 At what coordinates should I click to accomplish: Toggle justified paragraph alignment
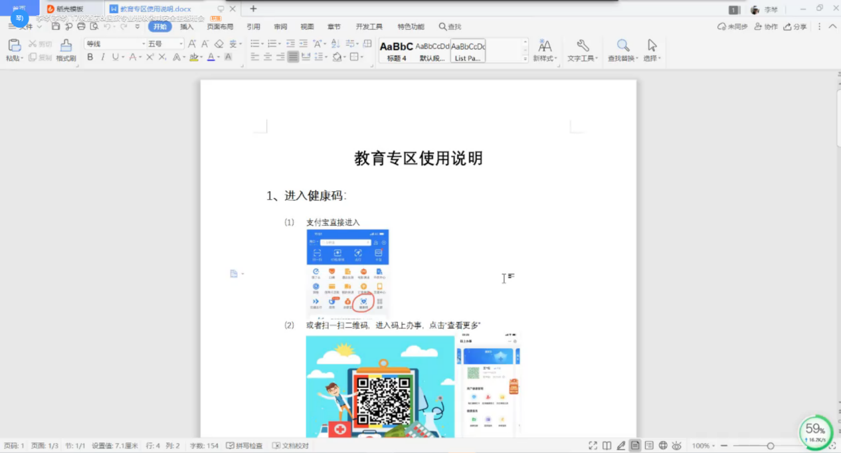pyautogui.click(x=293, y=57)
